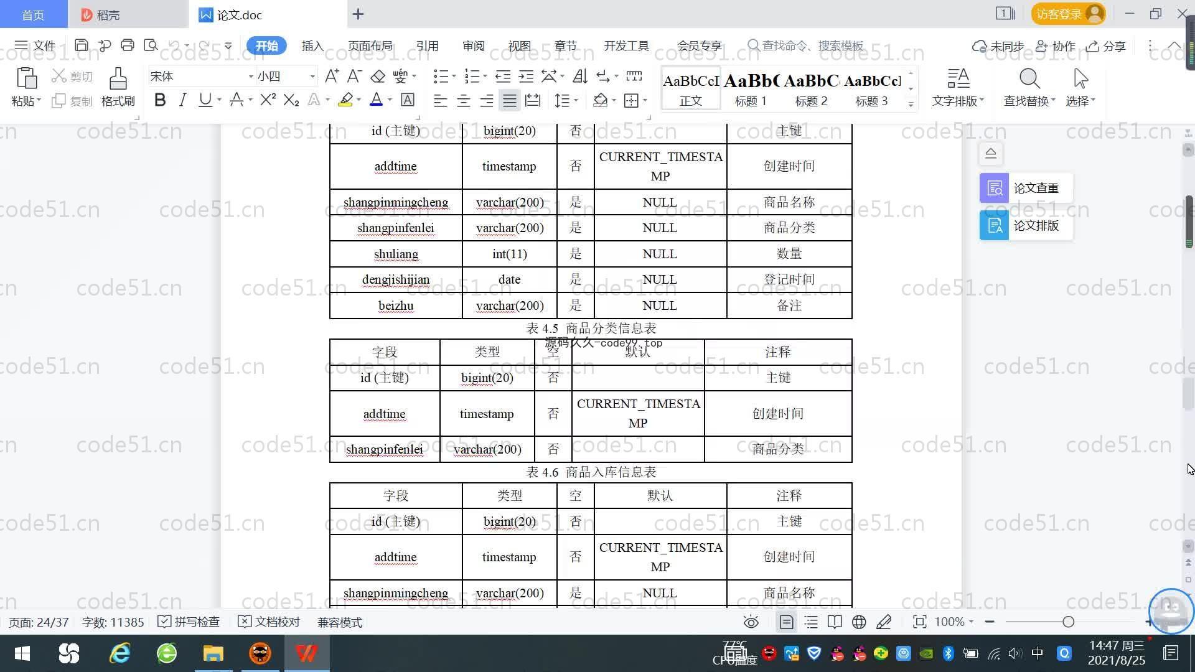Switch to 页面布局 tab
This screenshot has height=672, width=1195.
tap(370, 45)
